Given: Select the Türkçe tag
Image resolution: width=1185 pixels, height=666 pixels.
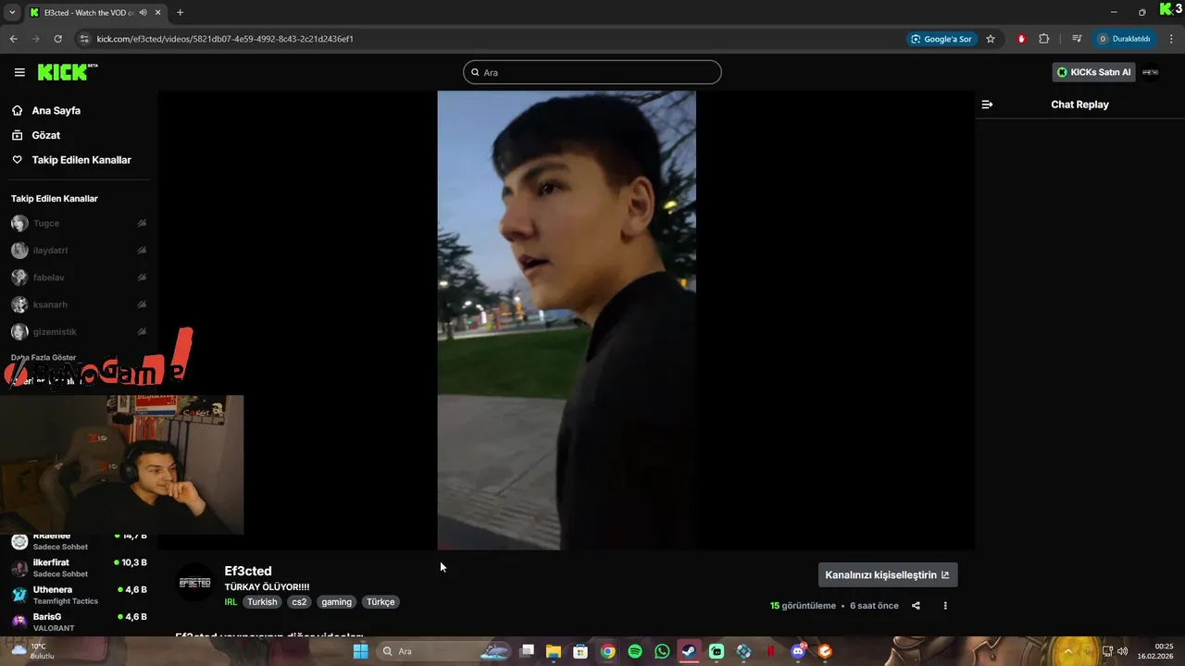Looking at the screenshot, I should click(380, 602).
